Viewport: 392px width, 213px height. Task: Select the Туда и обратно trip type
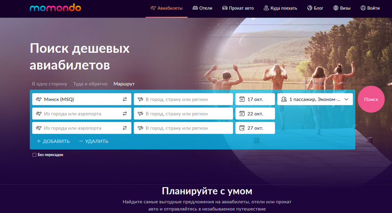[x=90, y=84]
